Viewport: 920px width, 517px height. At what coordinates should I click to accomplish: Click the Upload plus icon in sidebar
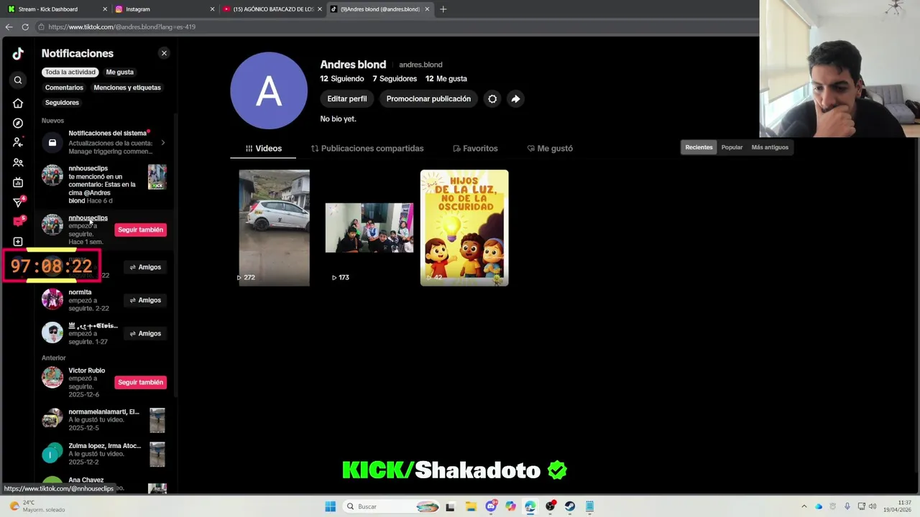click(18, 242)
